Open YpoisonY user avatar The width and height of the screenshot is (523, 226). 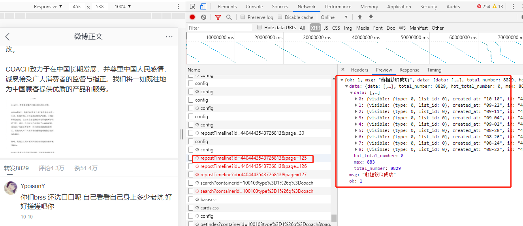10,188
